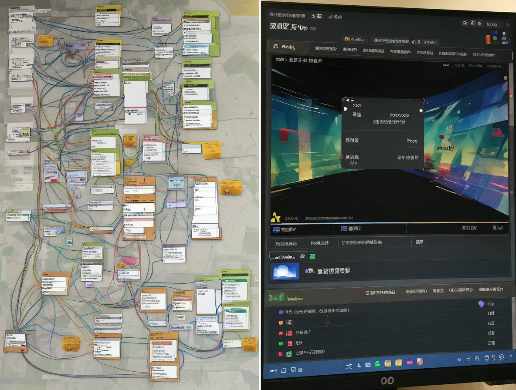Screen dimensions: 516x390
Task: Click the text field at the monitor's top right
Action: pos(493,24)
